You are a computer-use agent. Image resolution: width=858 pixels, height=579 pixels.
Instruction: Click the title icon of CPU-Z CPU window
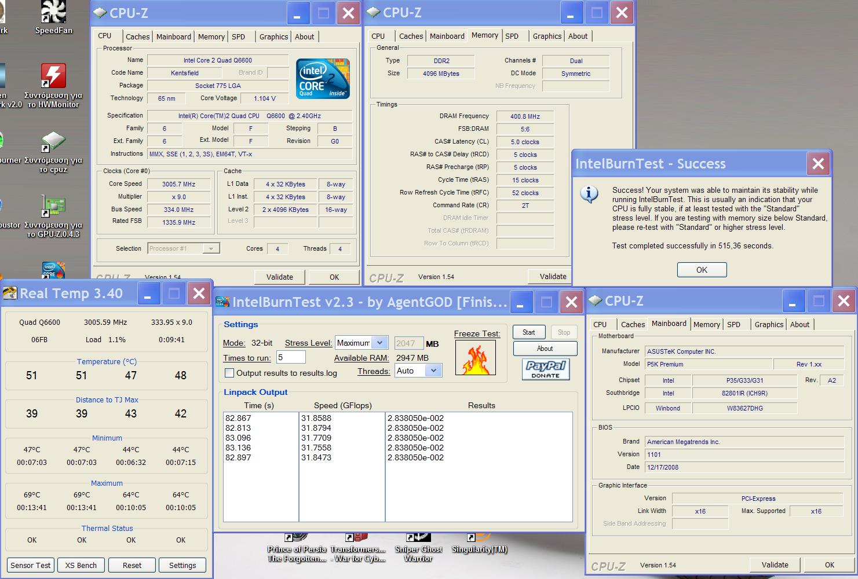[100, 12]
